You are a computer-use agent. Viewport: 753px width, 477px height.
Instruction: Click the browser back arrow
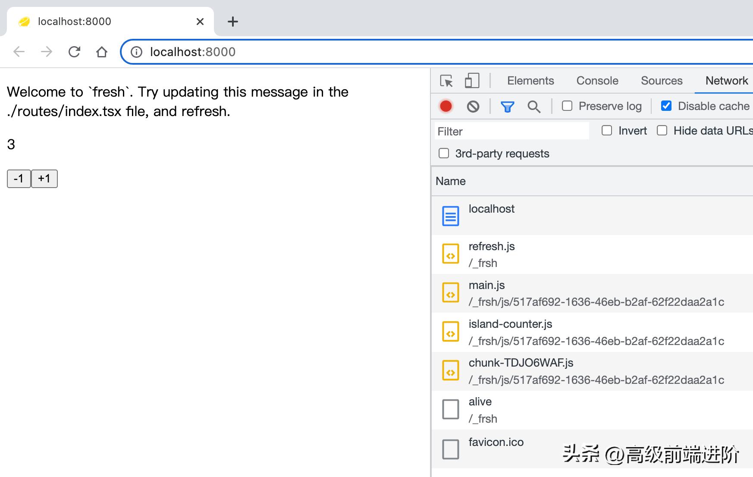(19, 52)
